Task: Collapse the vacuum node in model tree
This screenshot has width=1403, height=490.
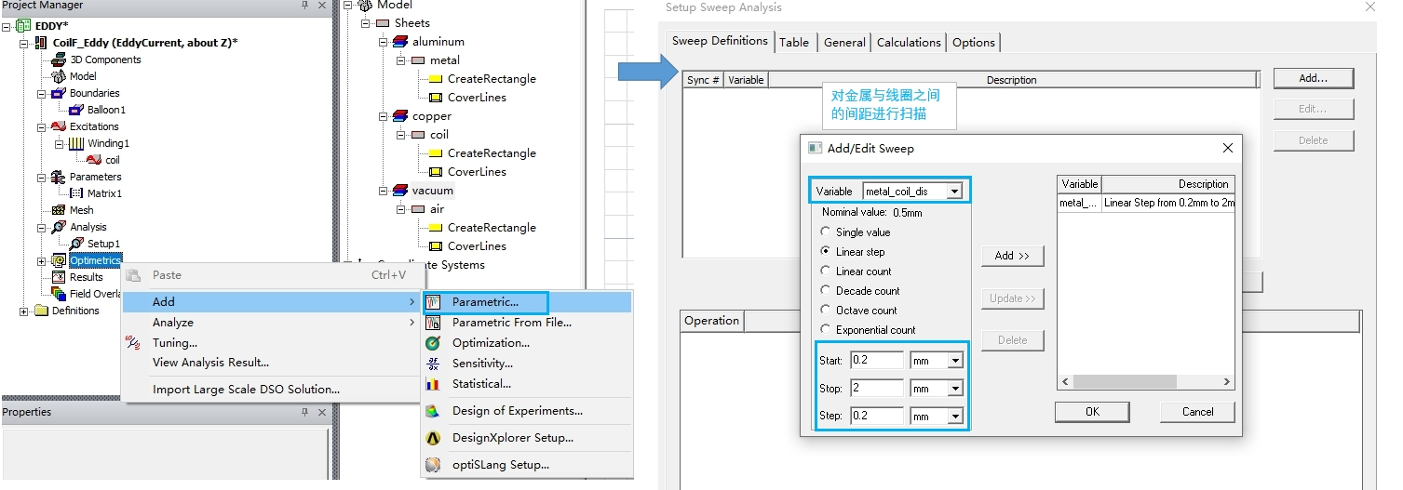Action: [383, 191]
